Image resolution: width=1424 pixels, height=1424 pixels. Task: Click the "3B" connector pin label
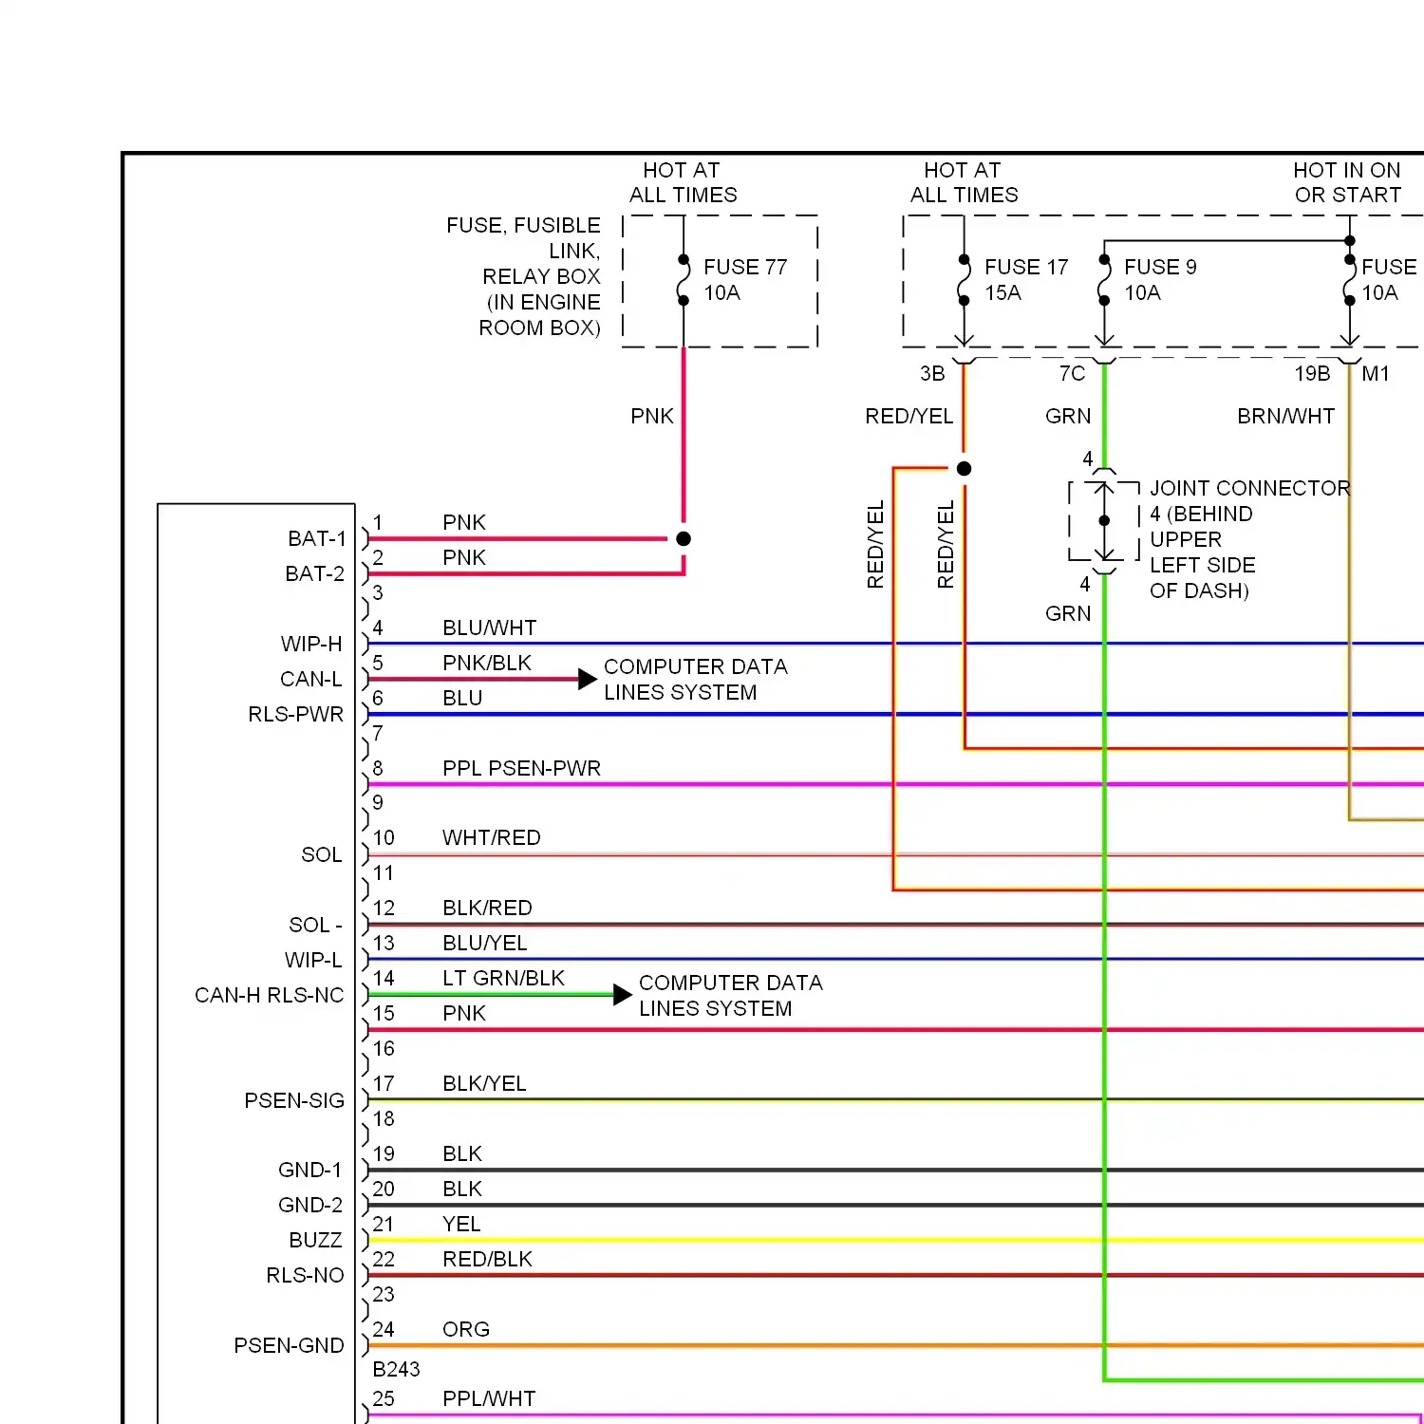tap(932, 374)
